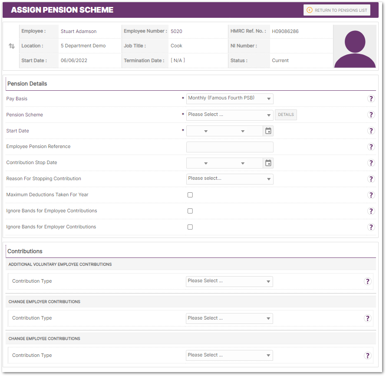Click Return to Pensions List button
The height and width of the screenshot is (376, 386).
click(x=337, y=10)
